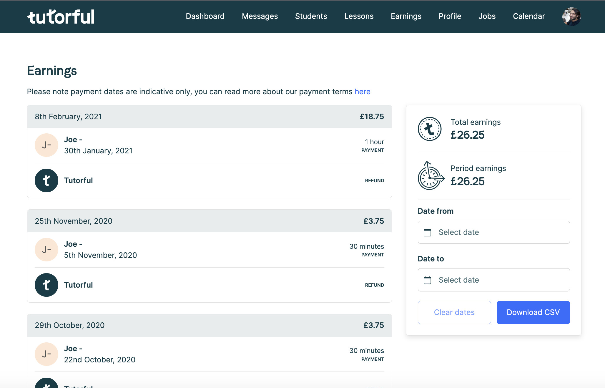605x388 pixels.
Task: Click Joe's avatar for 30th January, 2021
Action: (46, 145)
